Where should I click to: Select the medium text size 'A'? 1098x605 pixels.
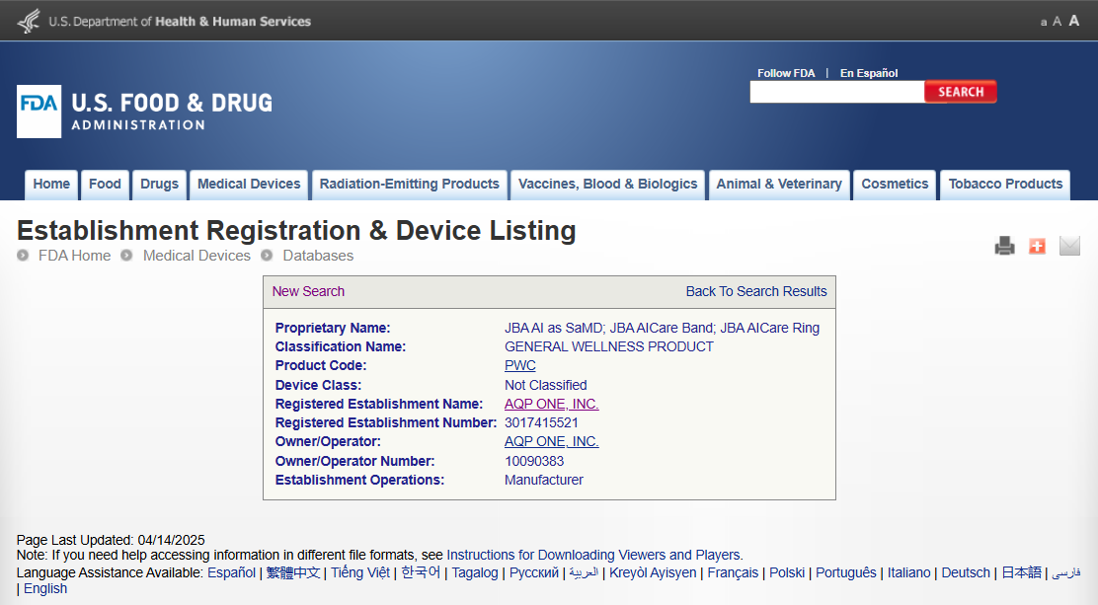click(1058, 22)
